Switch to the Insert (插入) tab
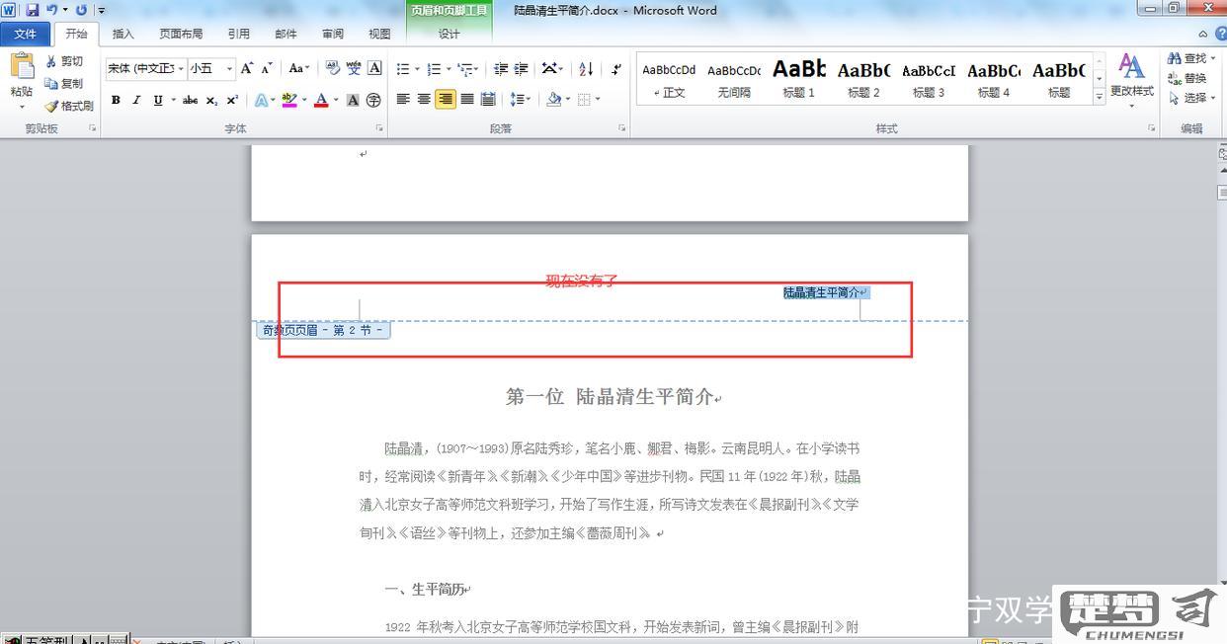 (x=123, y=34)
